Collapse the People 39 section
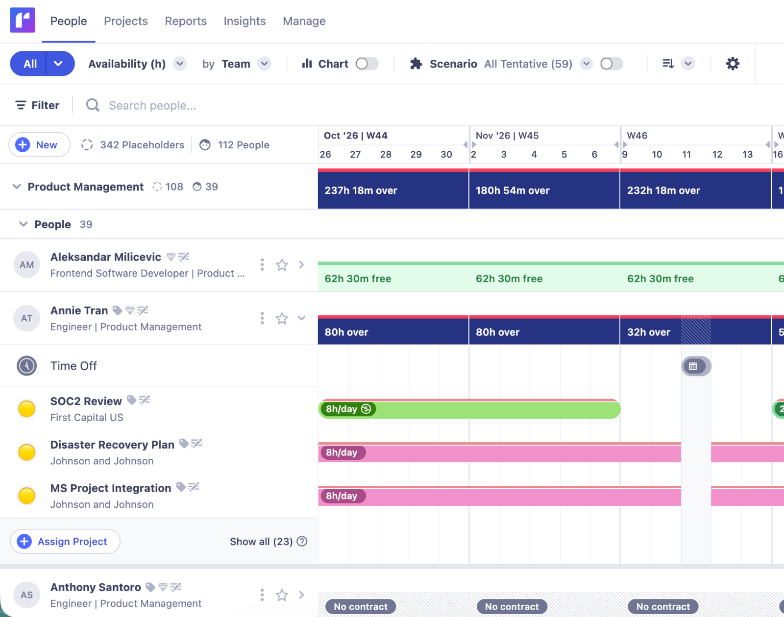 point(23,224)
